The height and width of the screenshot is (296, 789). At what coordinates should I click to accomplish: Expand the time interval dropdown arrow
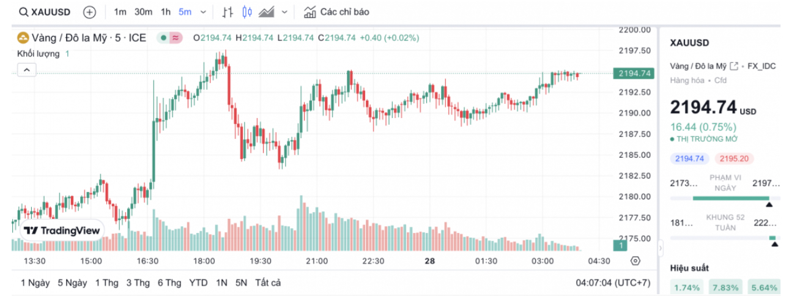203,12
